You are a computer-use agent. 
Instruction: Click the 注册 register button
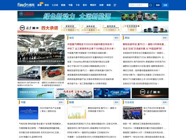point(165,5)
